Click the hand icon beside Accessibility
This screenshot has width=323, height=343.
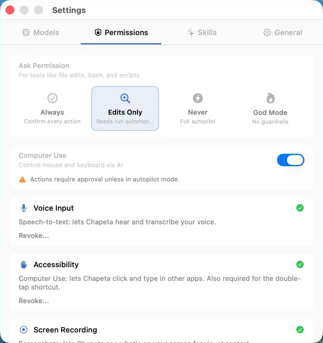[x=23, y=264]
